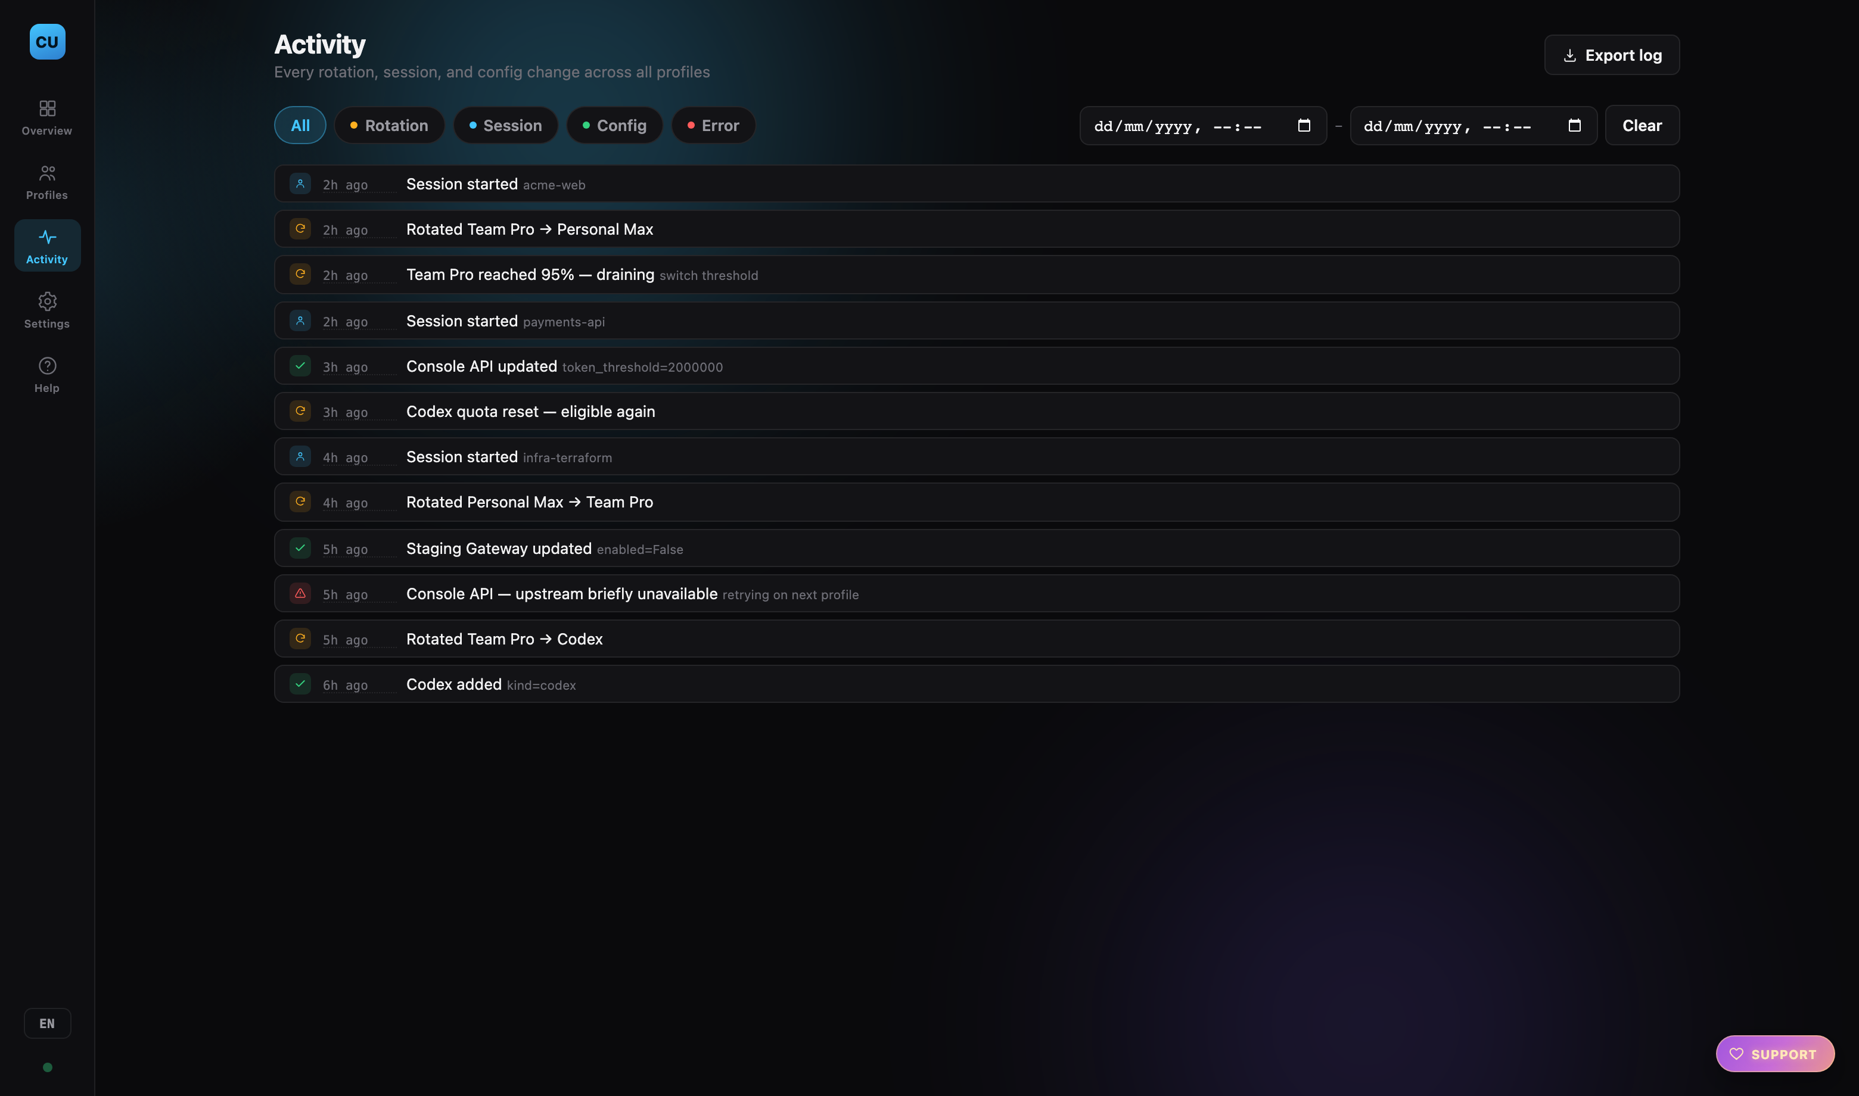The height and width of the screenshot is (1096, 1859).
Task: Open the start date calendar picker
Action: tap(1304, 126)
